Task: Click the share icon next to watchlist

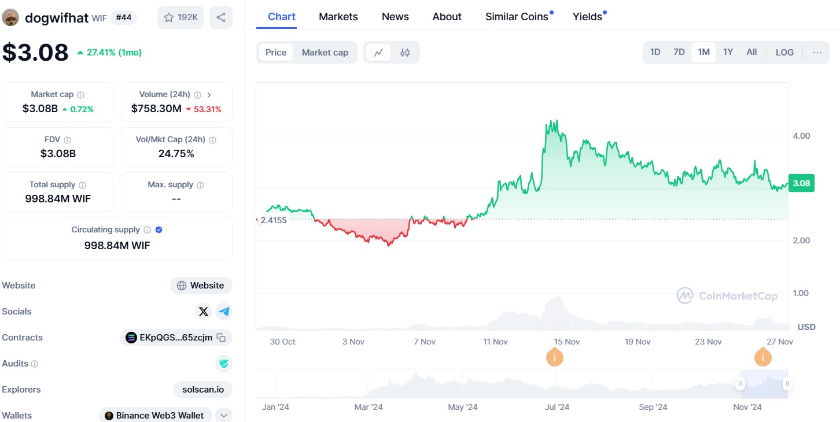Action: click(221, 17)
